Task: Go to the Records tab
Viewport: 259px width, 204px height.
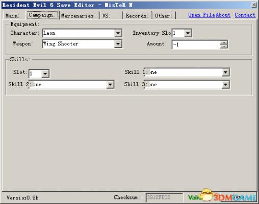Action: click(137, 16)
